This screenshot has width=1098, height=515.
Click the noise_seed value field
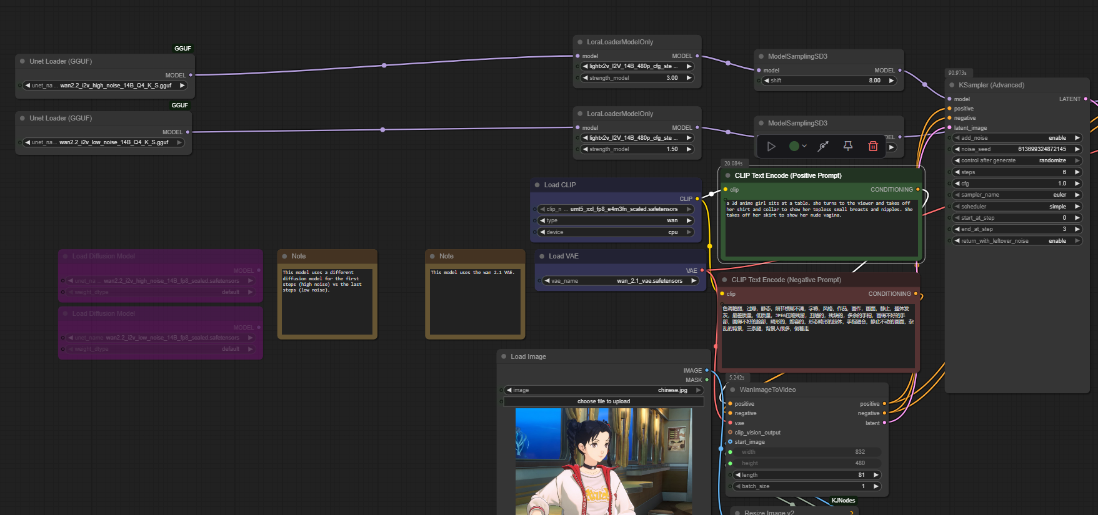point(1017,149)
